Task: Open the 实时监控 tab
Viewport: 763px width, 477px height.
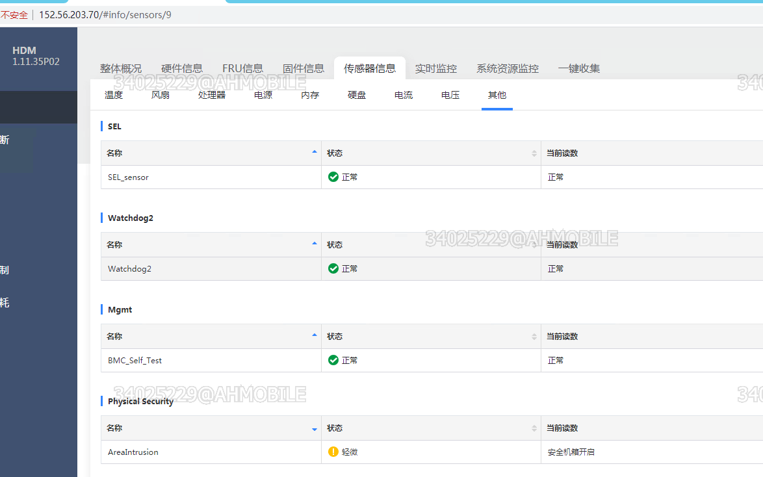Action: pyautogui.click(x=436, y=69)
